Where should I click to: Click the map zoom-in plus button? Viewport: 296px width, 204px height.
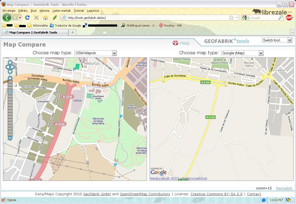[10, 78]
